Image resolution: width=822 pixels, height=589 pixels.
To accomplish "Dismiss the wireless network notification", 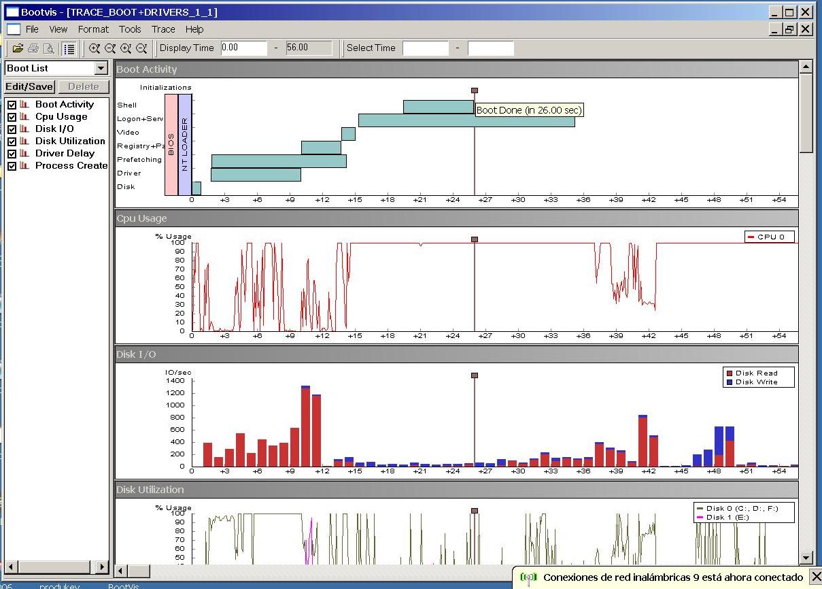I will coord(816,577).
